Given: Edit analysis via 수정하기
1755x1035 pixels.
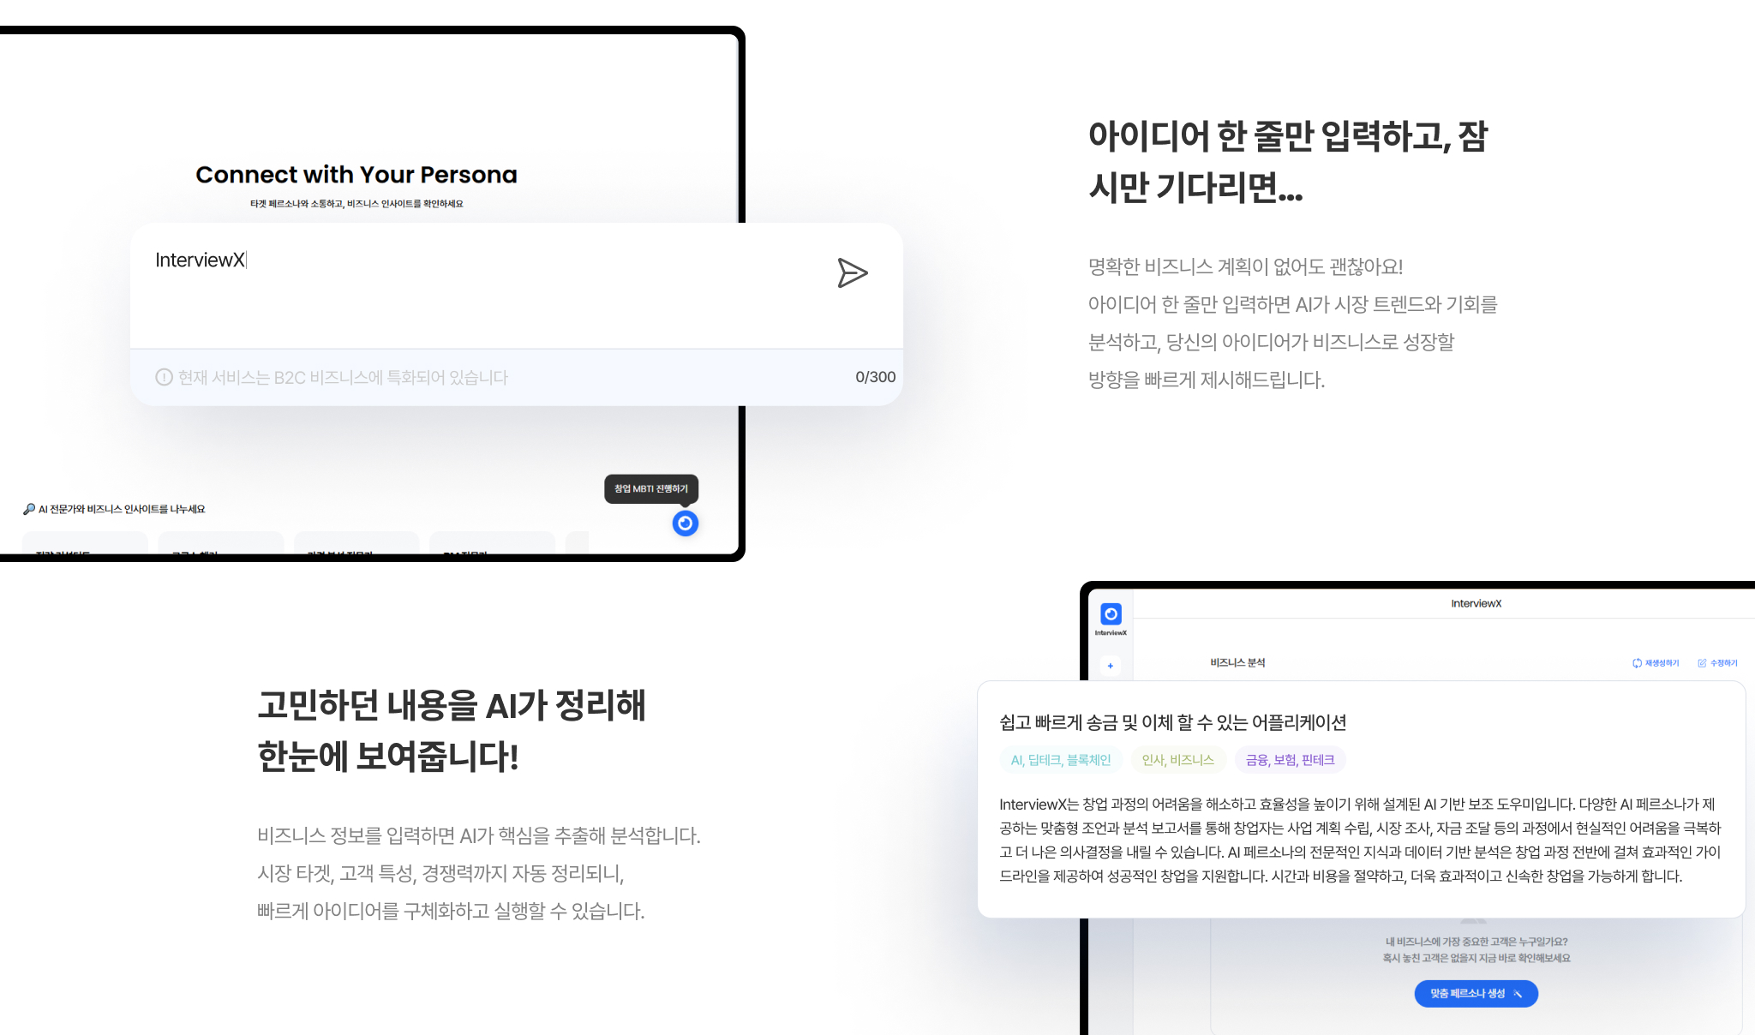Looking at the screenshot, I should click(1717, 663).
